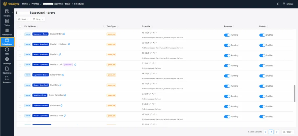Toggle Running switch for Products Unit
Image resolution: width=298 pixels, height=136 pixels.
[227, 66]
